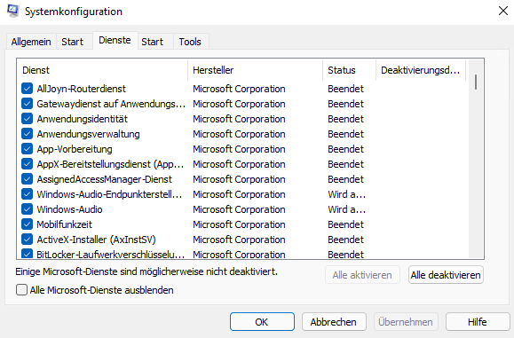Screen dimensions: 514x338
Task: Select the Mobilfunkzeit service name
Action: (x=64, y=224)
